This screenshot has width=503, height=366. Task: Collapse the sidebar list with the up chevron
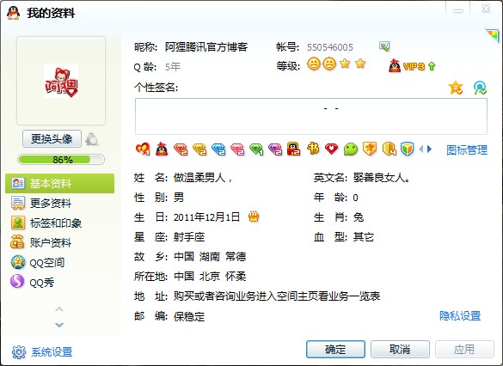[59, 309]
